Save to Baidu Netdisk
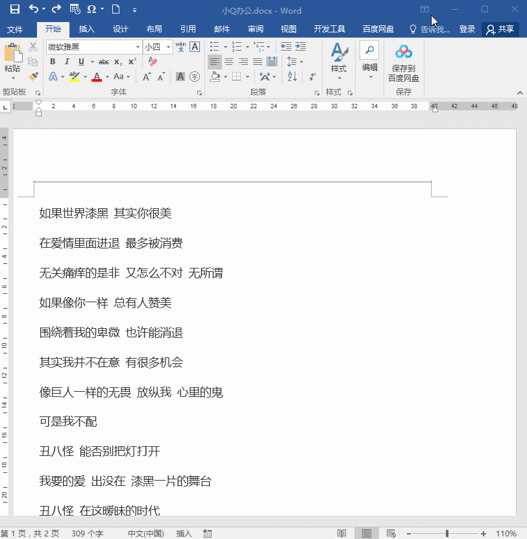The height and width of the screenshot is (539, 527). pyautogui.click(x=404, y=64)
